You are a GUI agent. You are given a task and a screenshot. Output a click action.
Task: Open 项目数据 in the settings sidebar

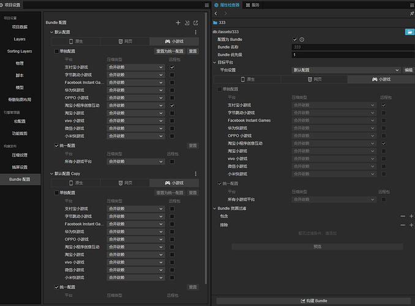click(20, 27)
